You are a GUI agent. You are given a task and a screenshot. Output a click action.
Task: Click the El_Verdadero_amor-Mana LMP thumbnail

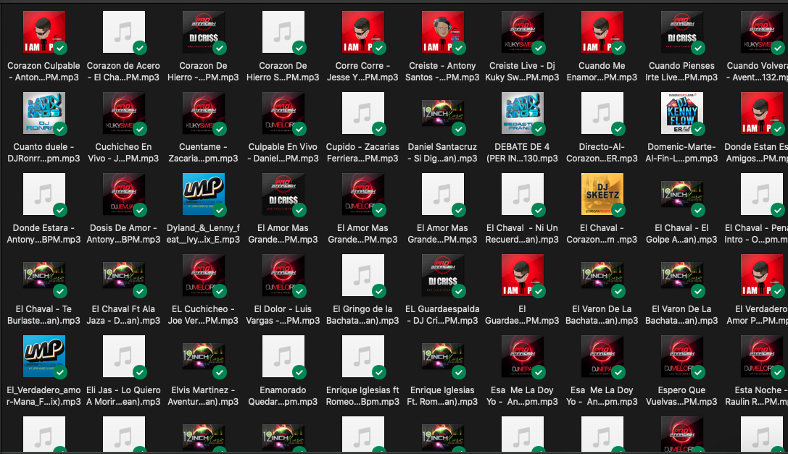coord(44,356)
